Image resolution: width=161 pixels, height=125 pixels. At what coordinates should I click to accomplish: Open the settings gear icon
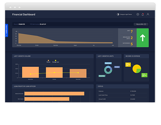click(x=138, y=14)
